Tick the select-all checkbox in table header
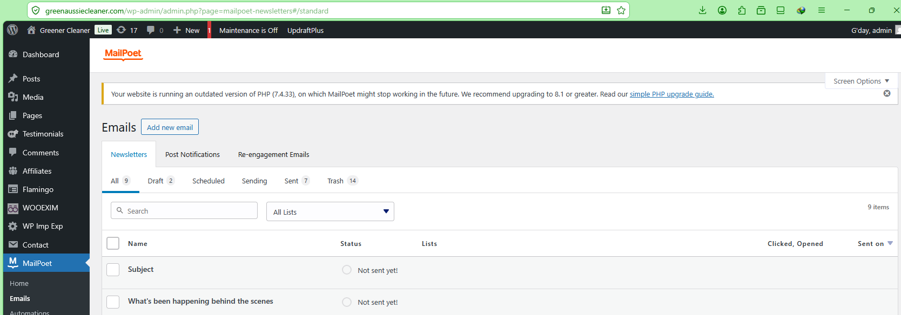This screenshot has width=901, height=315. (x=113, y=243)
